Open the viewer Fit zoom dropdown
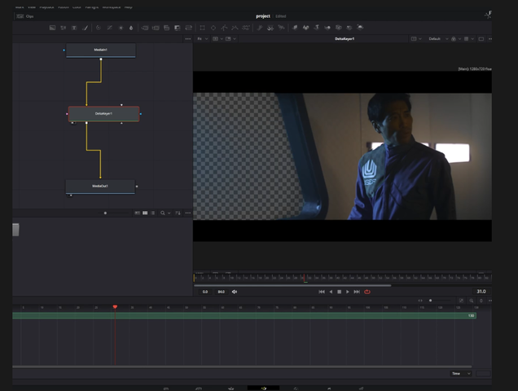The width and height of the screenshot is (518, 391). [x=203, y=38]
